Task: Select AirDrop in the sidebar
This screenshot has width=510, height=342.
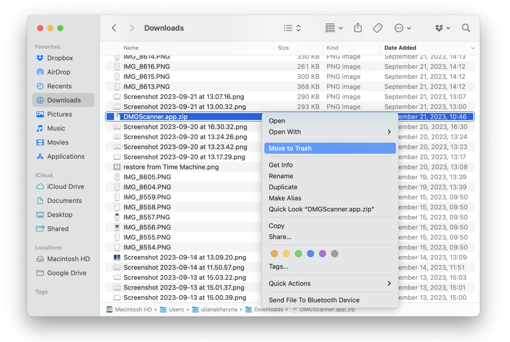Action: [59, 72]
